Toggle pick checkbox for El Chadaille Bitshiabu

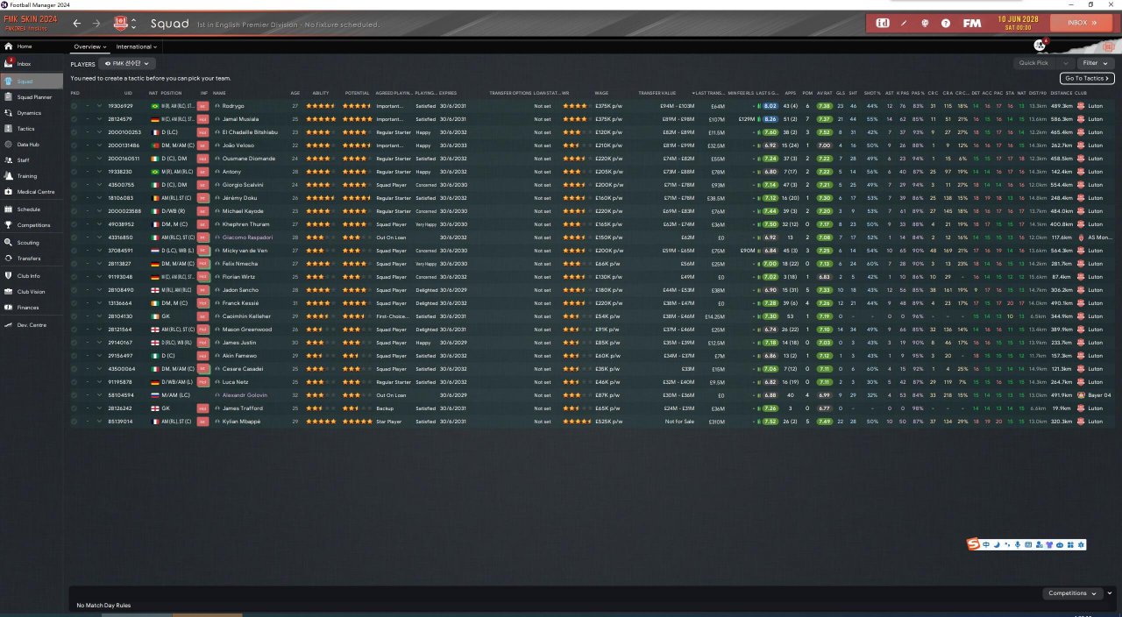click(75, 132)
